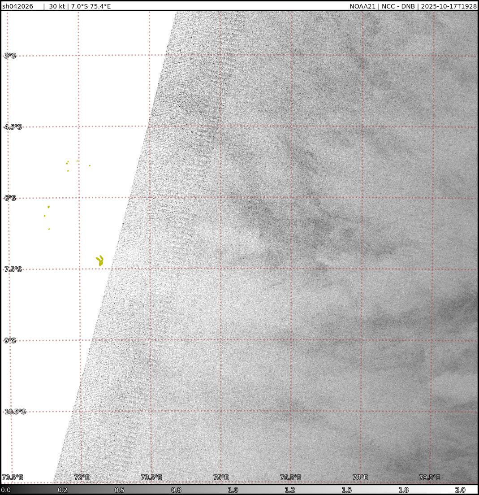479x495 pixels.
Task: Click the 2025-10-17T1928 timestamp
Action: [449, 6]
